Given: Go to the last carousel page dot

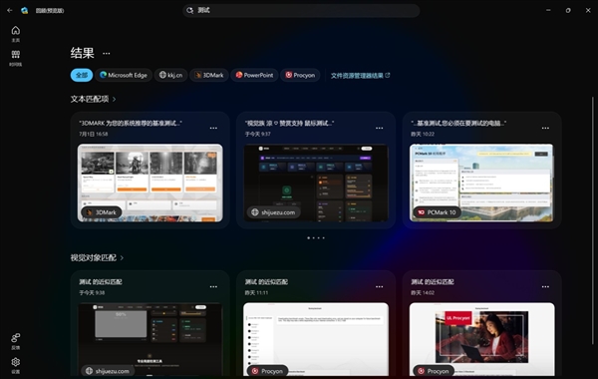Looking at the screenshot, I should pos(323,238).
